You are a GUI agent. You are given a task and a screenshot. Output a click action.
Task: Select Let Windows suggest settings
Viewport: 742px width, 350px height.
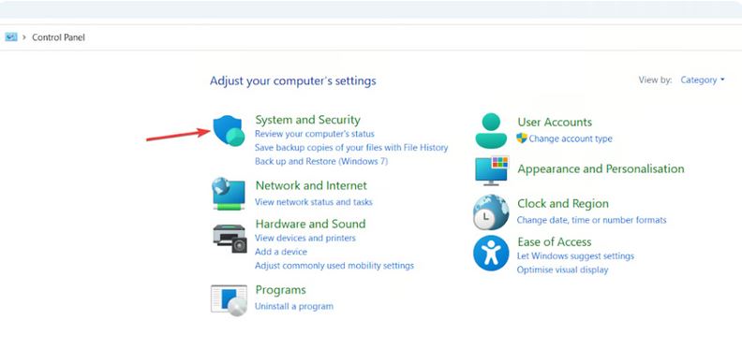click(x=575, y=255)
